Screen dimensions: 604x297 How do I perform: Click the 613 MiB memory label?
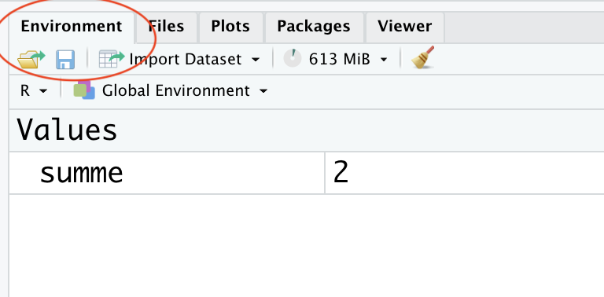[x=340, y=59]
